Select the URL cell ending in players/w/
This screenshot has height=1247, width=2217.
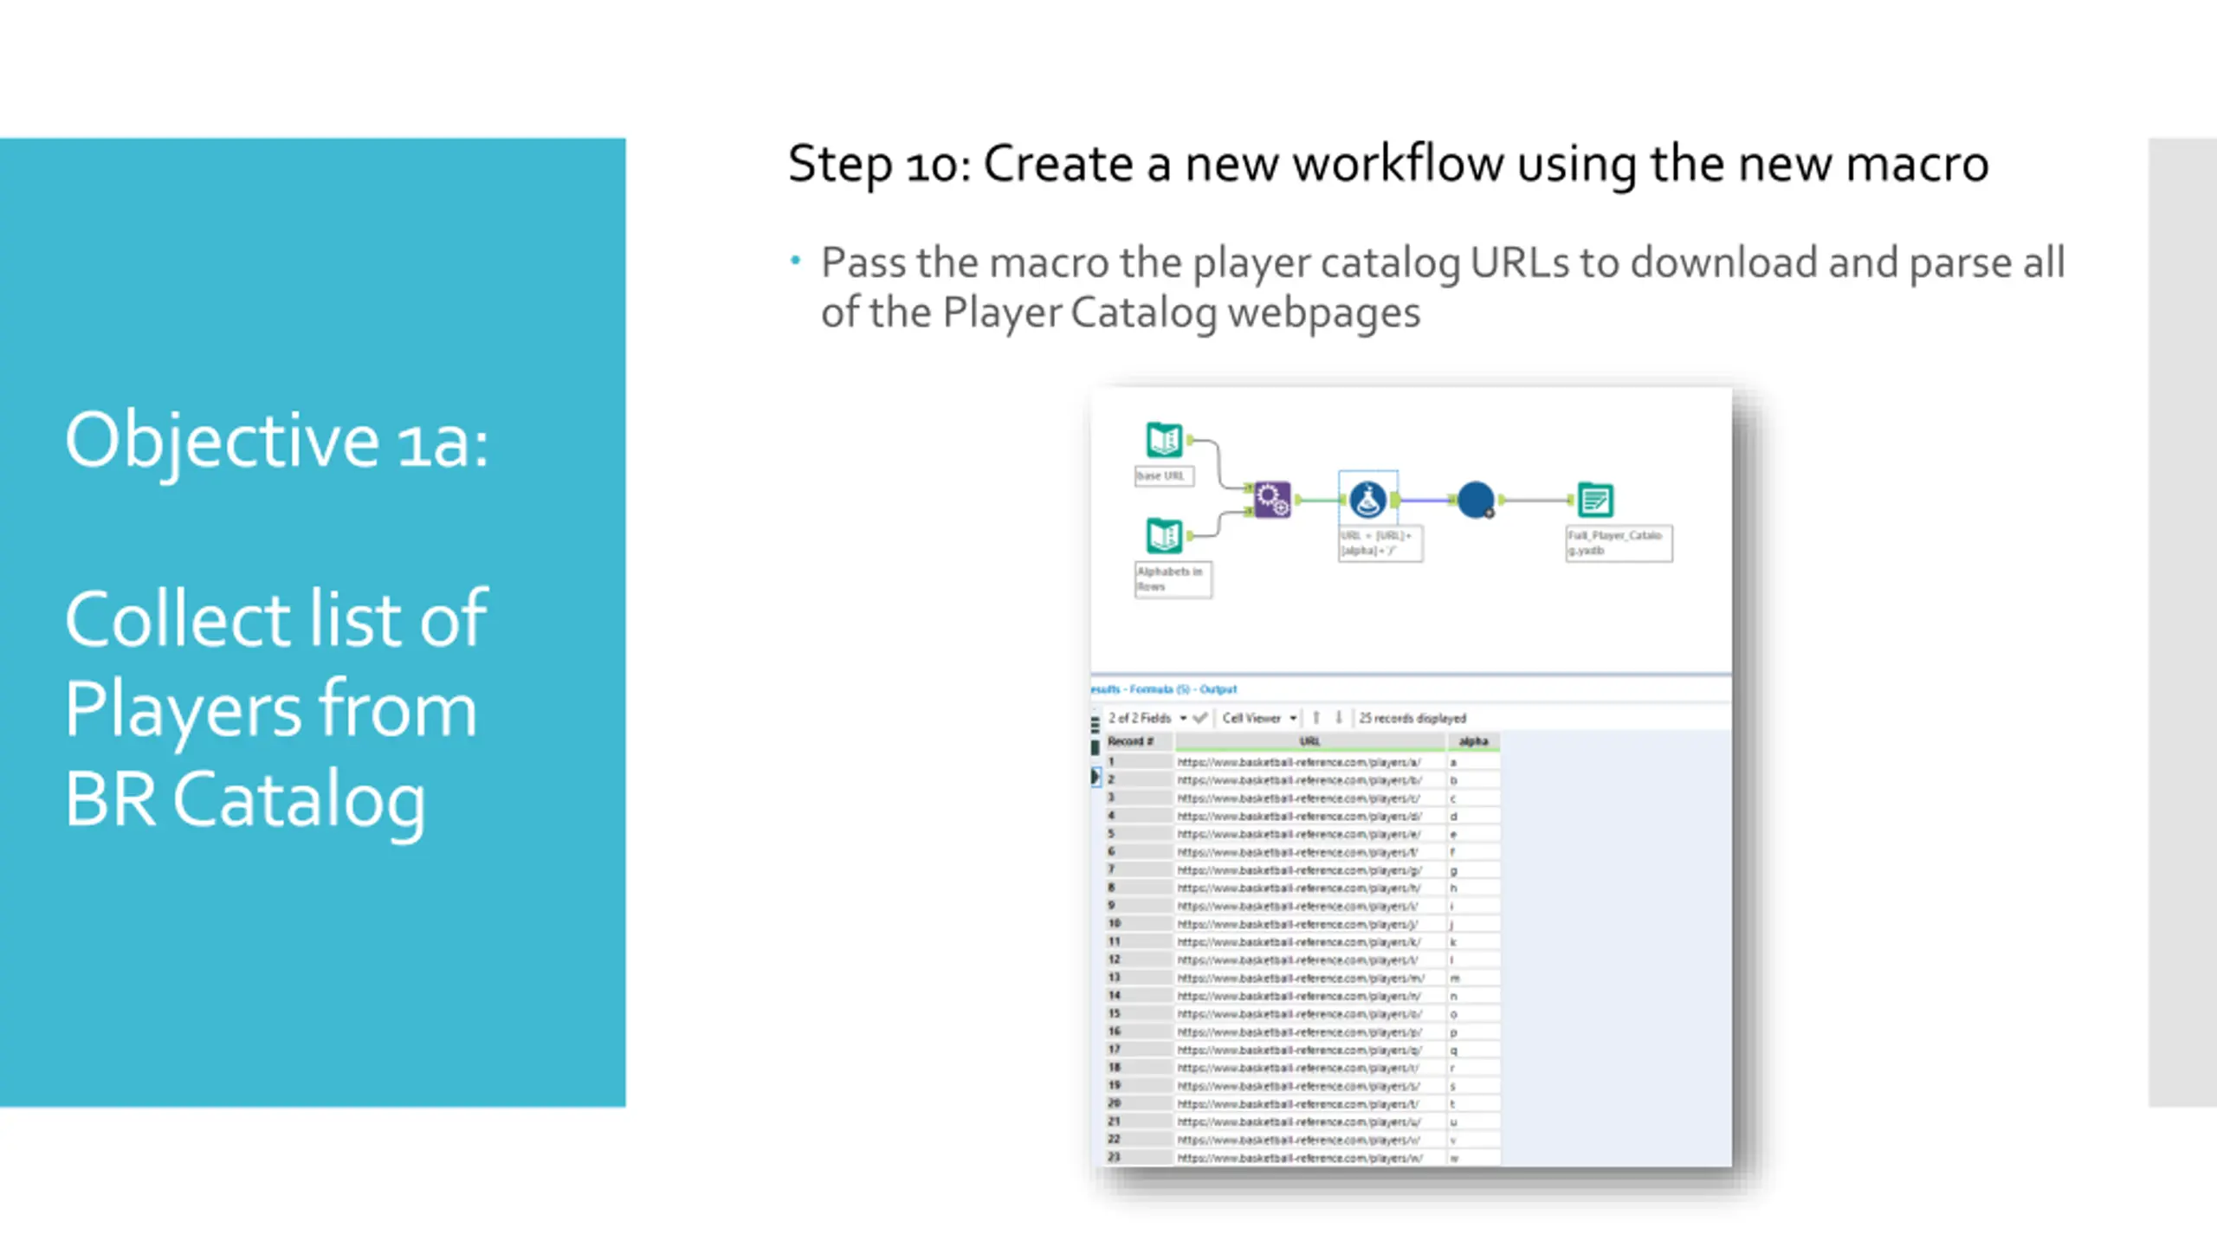pos(1309,1158)
